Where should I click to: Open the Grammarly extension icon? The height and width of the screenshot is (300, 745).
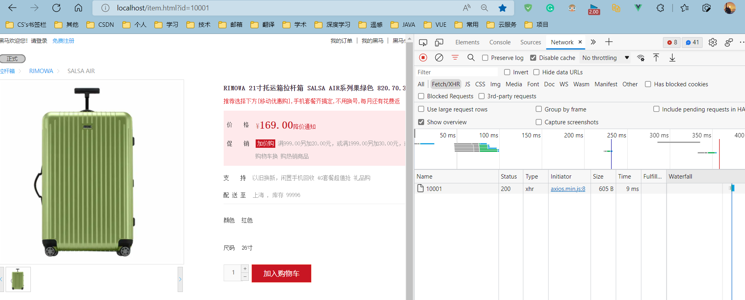click(x=550, y=8)
